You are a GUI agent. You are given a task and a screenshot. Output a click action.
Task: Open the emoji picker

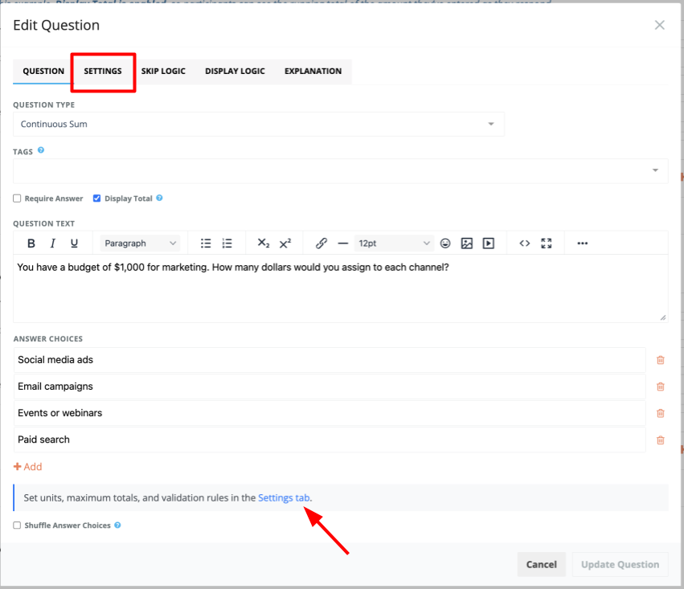point(445,243)
